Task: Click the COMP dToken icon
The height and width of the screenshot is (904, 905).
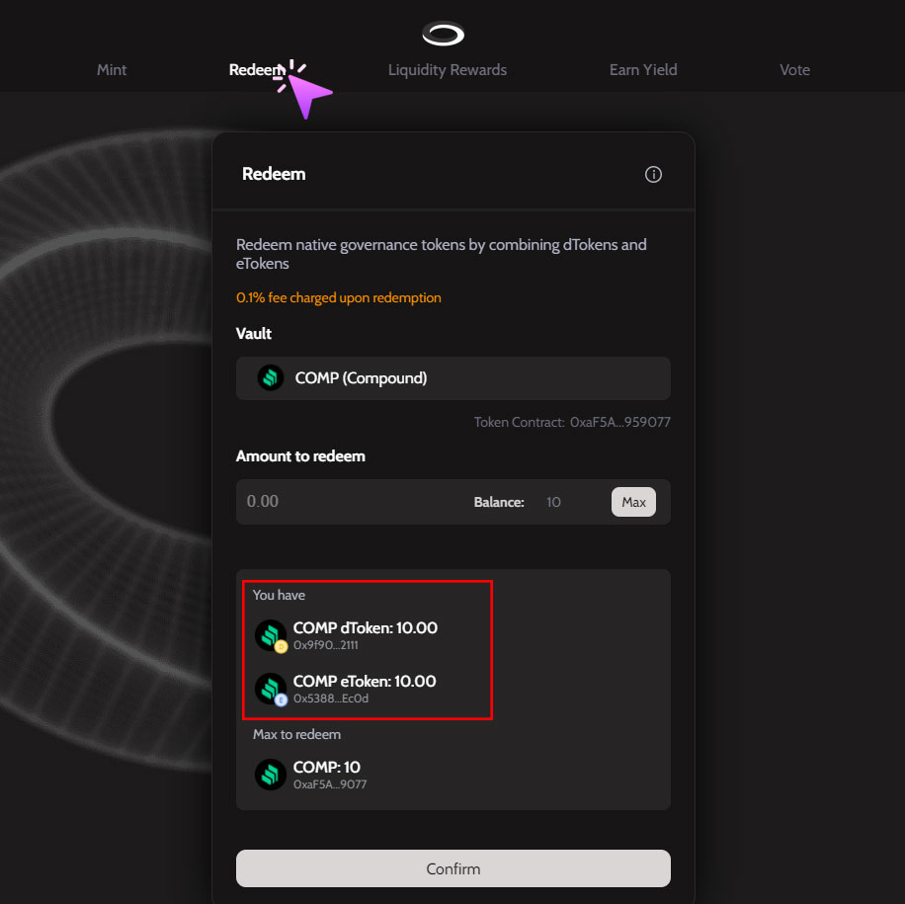Action: 271,635
